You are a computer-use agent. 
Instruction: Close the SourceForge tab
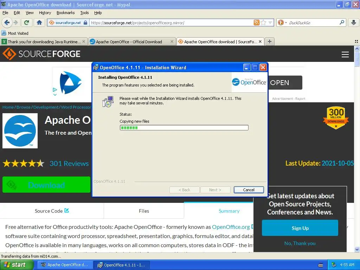[260, 41]
